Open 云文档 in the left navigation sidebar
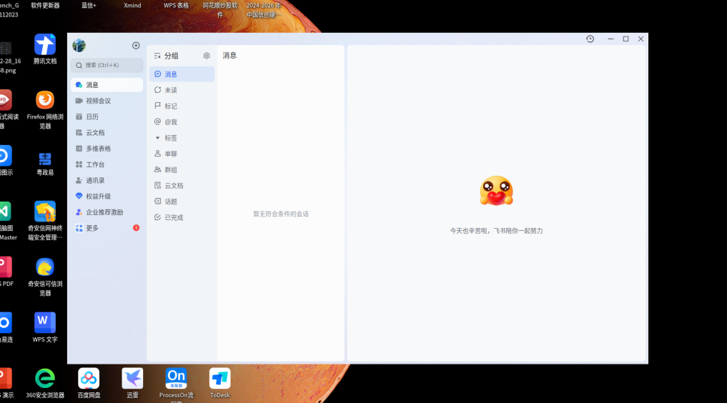 point(95,133)
